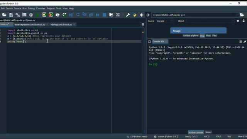Browse for a working directory
Image resolution: width=247 pixels, height=139 pixels.
pos(242,15)
